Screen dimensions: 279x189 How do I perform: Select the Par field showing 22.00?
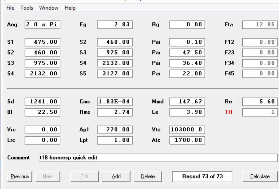187,74
